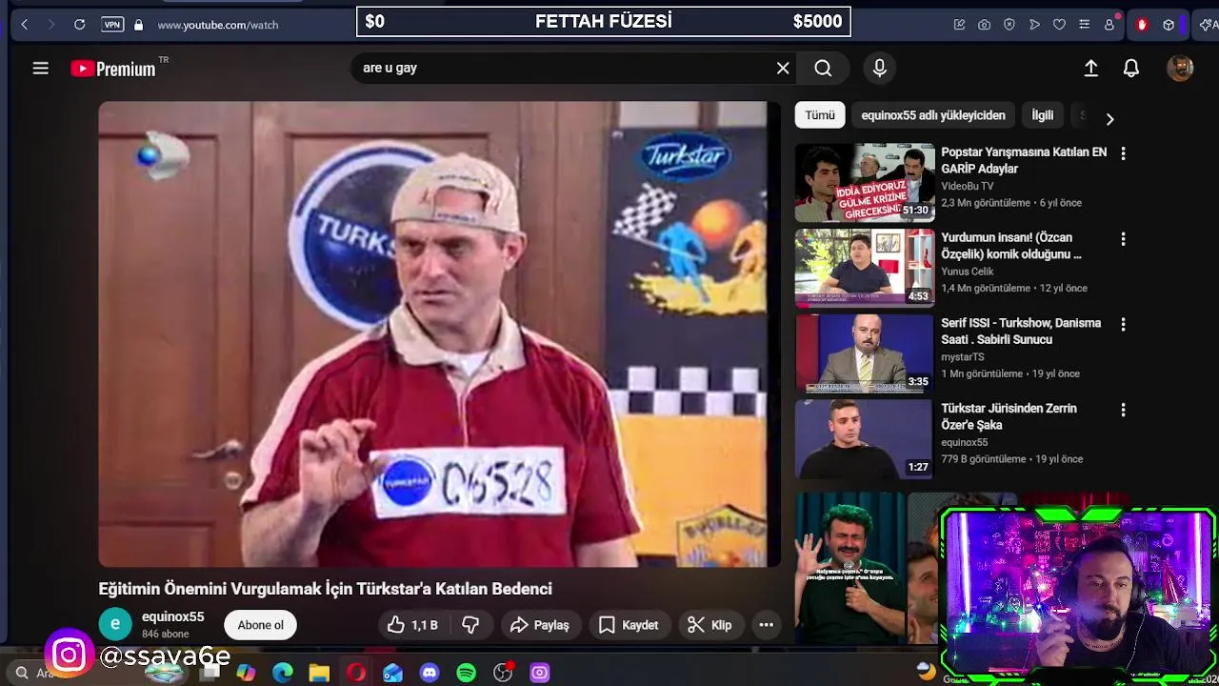The height and width of the screenshot is (686, 1219).
Task: Run search with the magnifier button
Action: [x=823, y=69]
